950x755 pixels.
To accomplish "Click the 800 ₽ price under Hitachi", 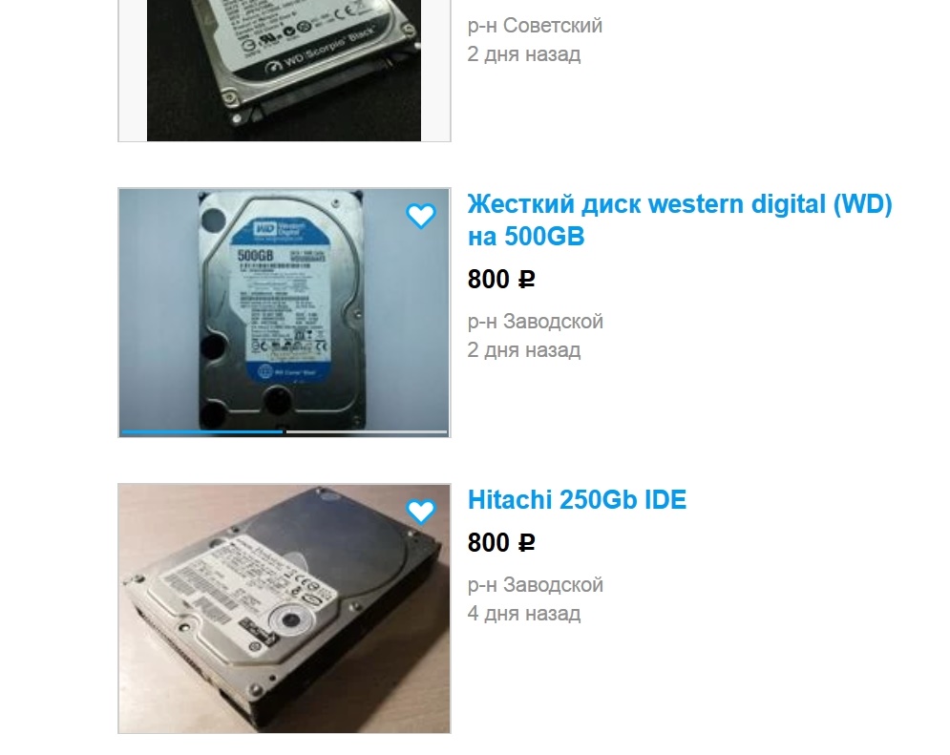I will pos(501,543).
